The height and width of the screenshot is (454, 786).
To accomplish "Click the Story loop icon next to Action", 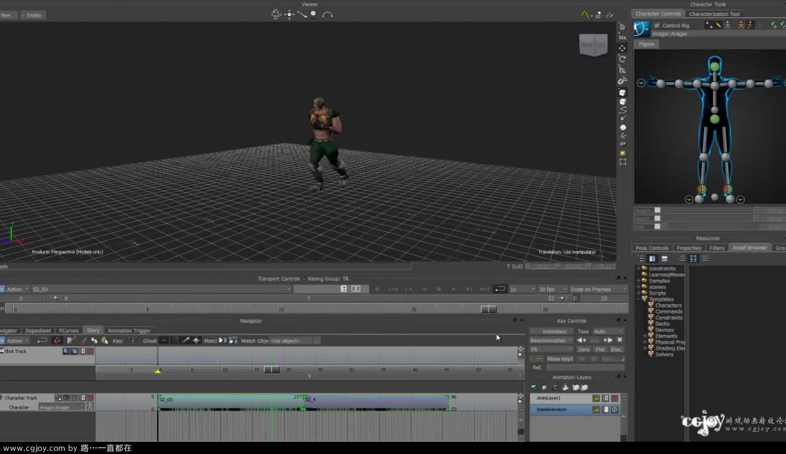I will coord(42,340).
